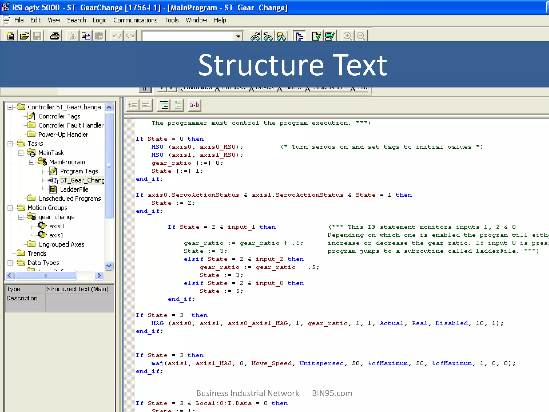549x412 pixels.
Task: Open the Communications menu
Action: [x=135, y=20]
